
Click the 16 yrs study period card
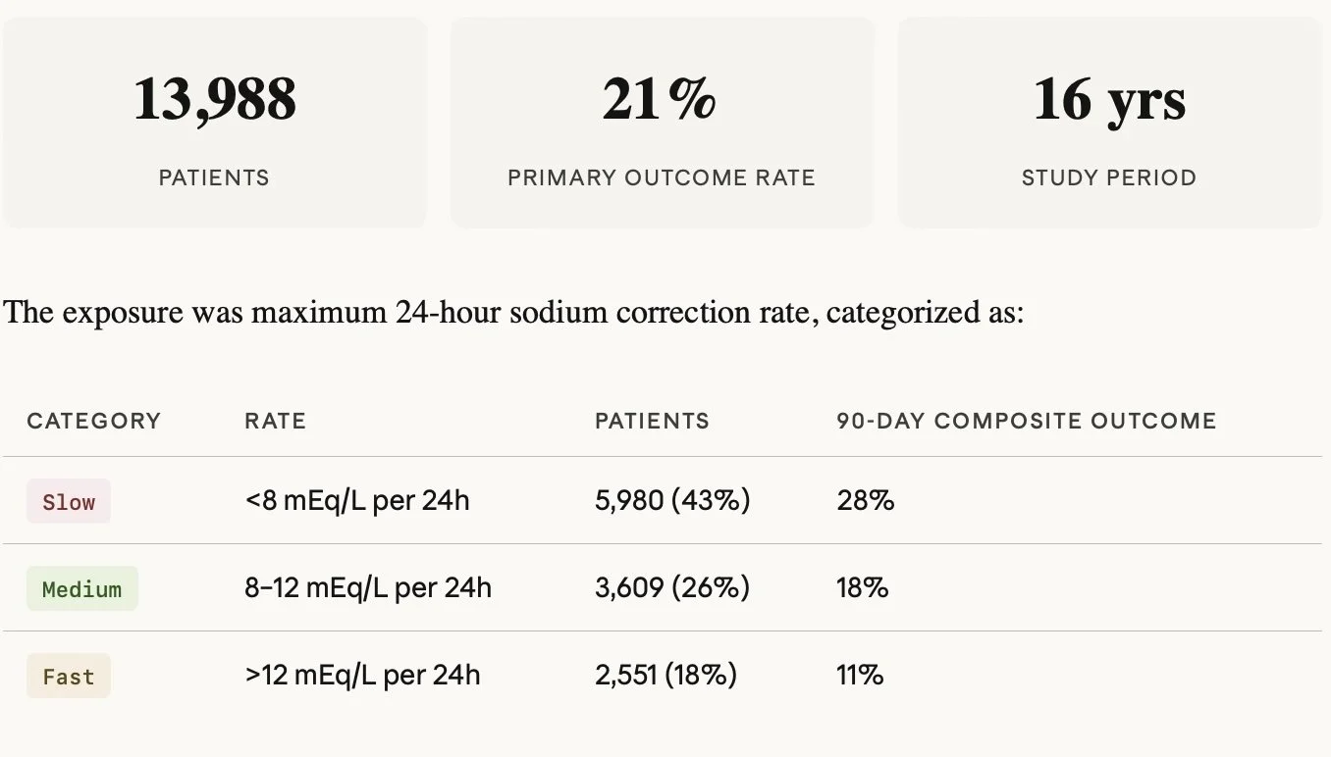[1109, 124]
